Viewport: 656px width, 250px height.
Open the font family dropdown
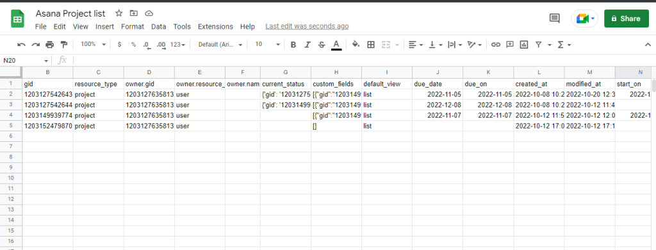(x=220, y=44)
